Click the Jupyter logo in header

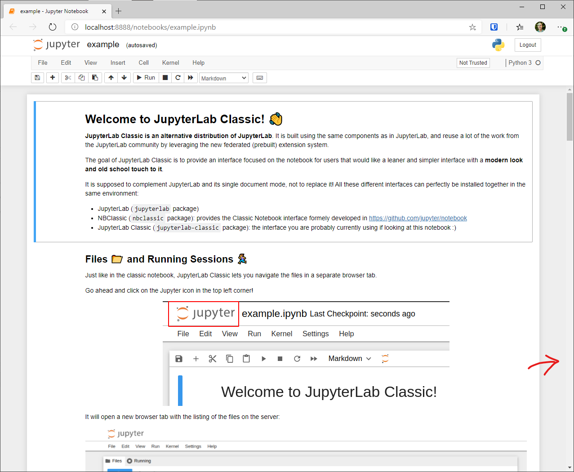pos(57,45)
